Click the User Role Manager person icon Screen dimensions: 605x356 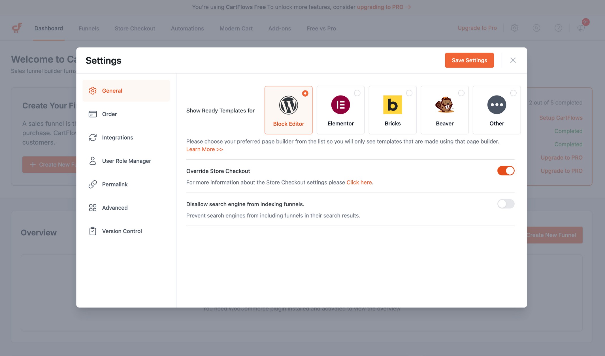pos(93,161)
